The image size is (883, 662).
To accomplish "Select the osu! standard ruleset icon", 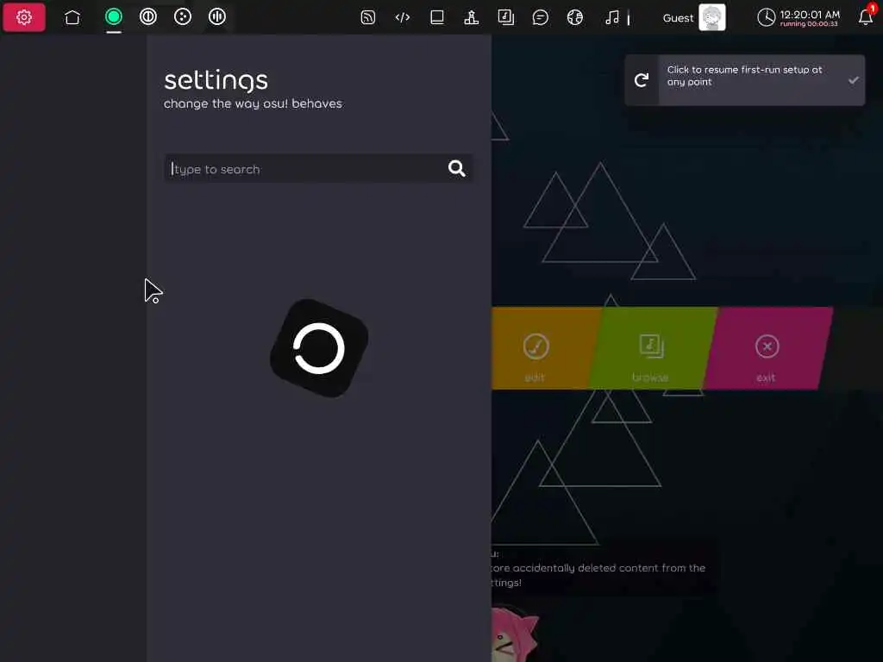I will [113, 17].
